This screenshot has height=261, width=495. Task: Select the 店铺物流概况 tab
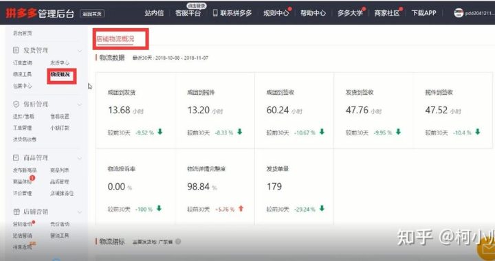click(115, 38)
